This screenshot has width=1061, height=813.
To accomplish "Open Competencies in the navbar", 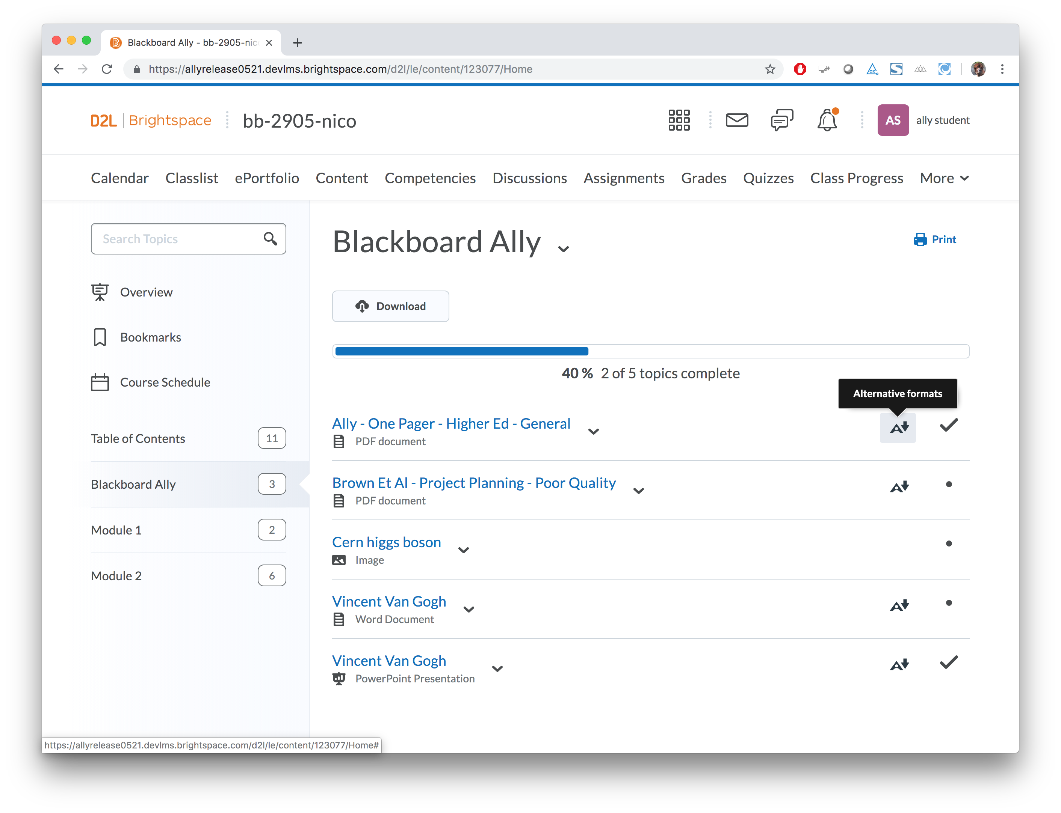I will pyautogui.click(x=430, y=178).
